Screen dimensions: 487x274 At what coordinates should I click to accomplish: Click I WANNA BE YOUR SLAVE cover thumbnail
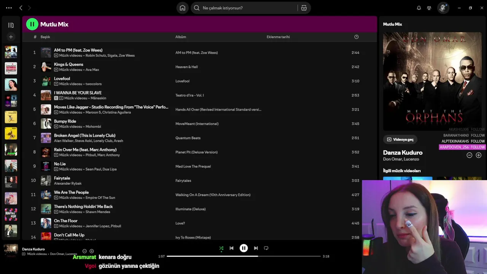tap(46, 95)
